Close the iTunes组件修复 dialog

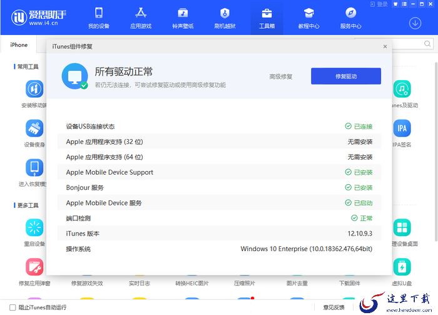(x=385, y=46)
